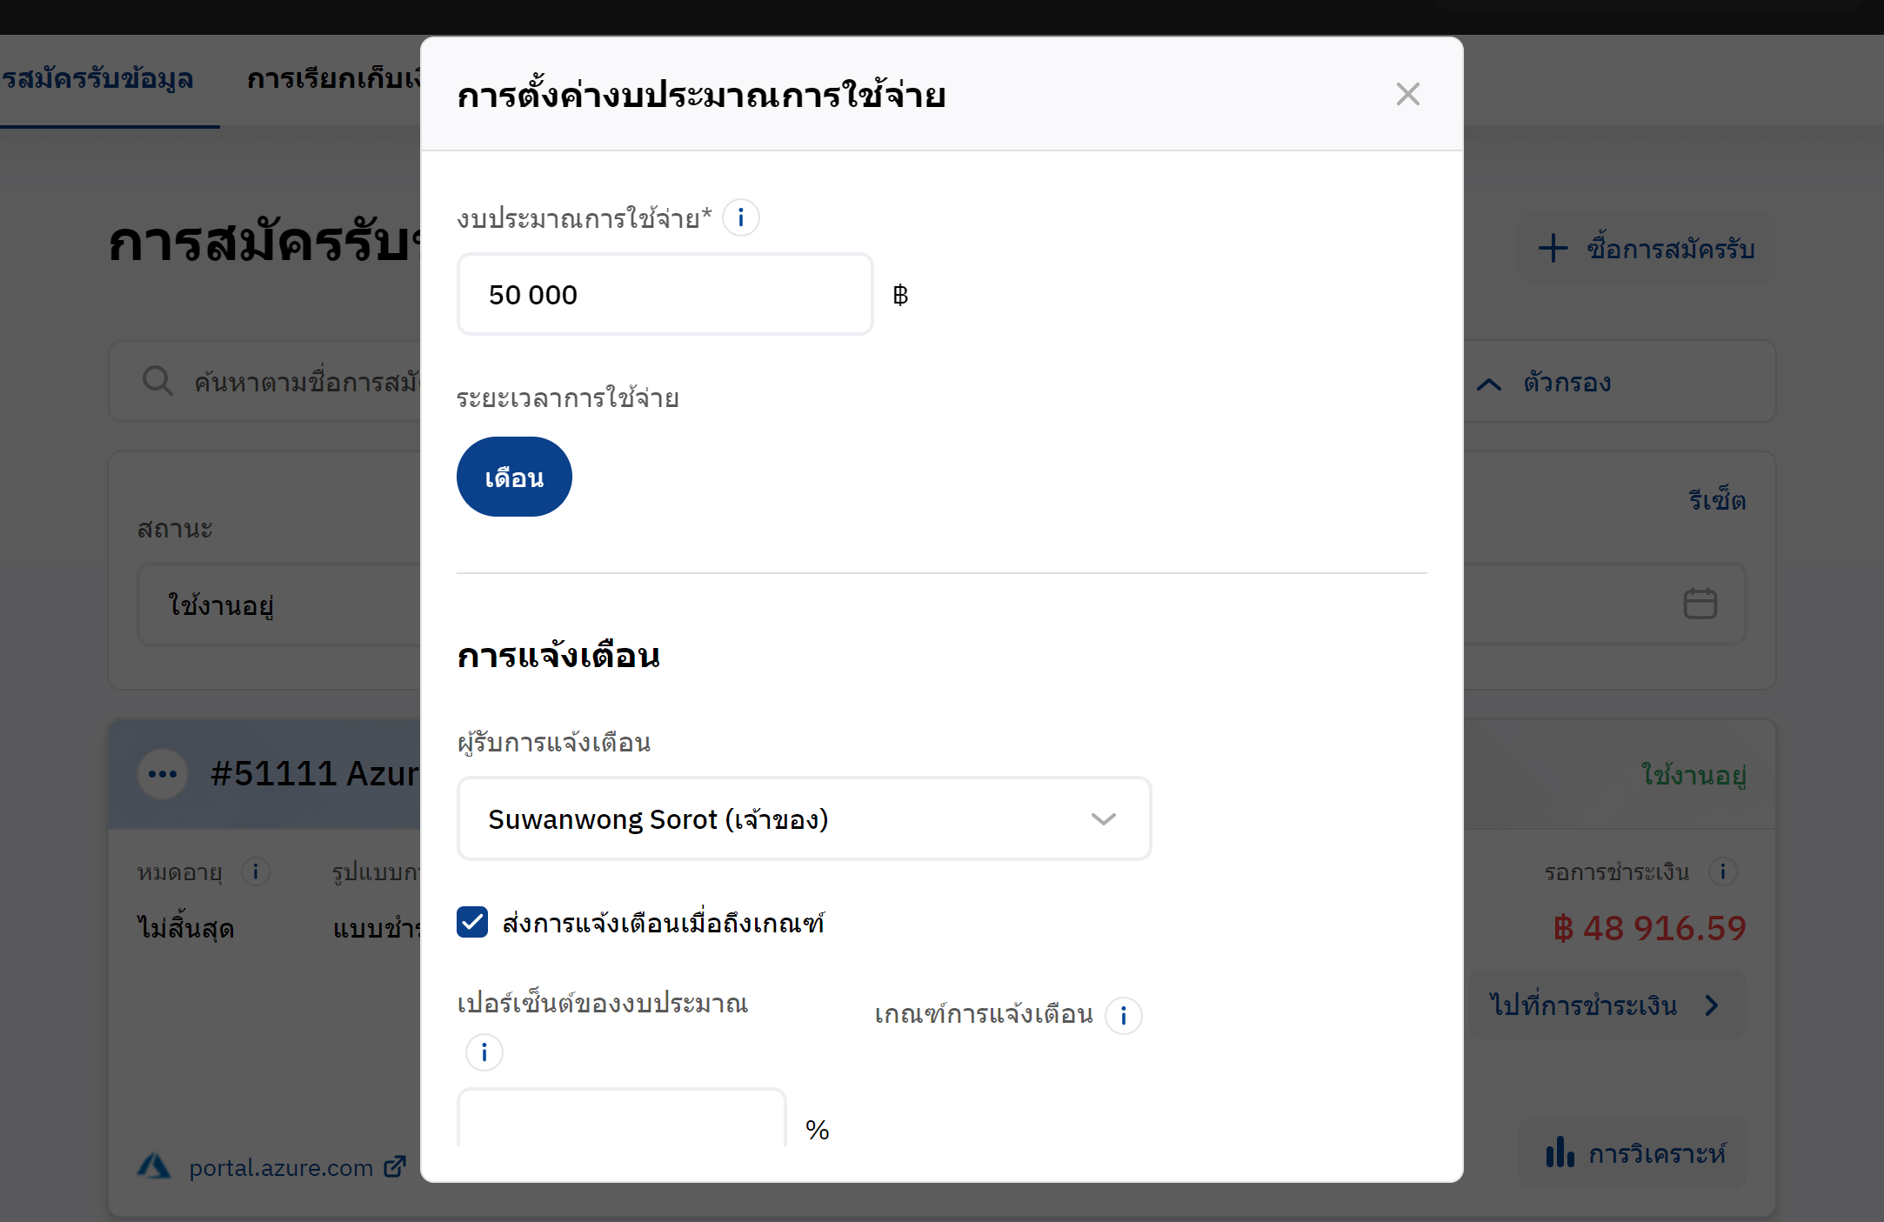This screenshot has height=1222, width=1884.
Task: Click the expiry info icon next to หมดอายุ
Action: (x=256, y=871)
